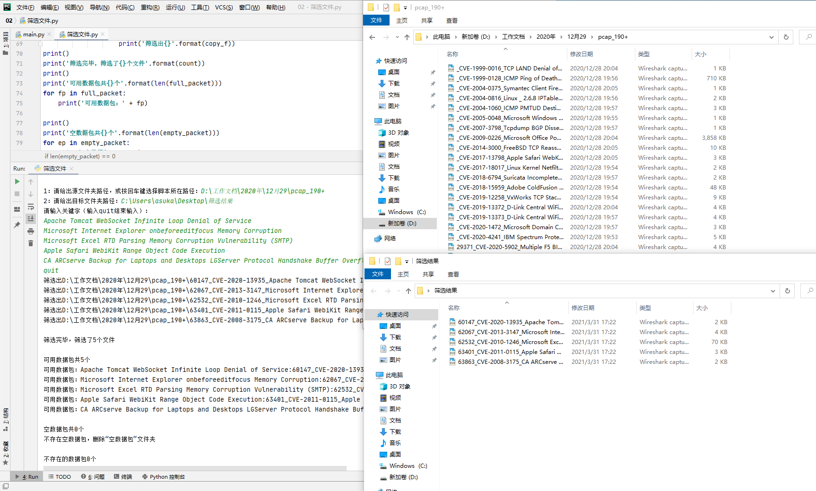Expand breadcrumb chevron before 筛选结果 in address bar
Screen dimensions: 816x491
coord(429,291)
